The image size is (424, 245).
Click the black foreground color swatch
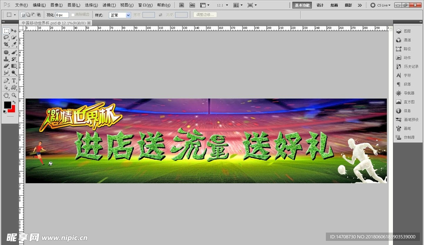(7, 105)
